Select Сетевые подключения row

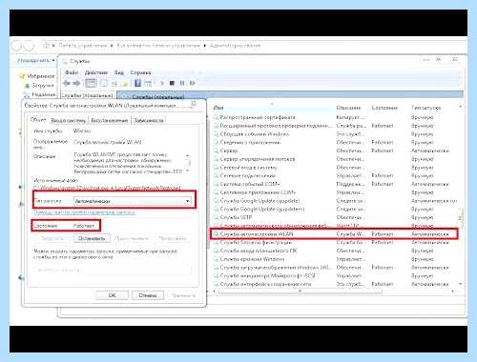(335, 175)
